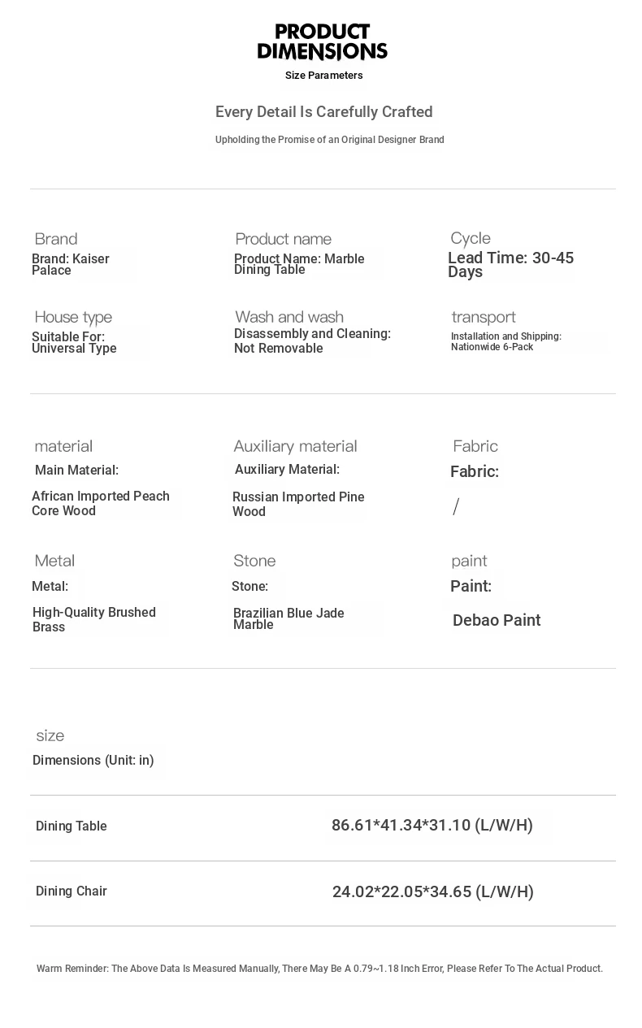
Task: Select the 'Brand: Kaiser Palace' text
Action: 71,265
